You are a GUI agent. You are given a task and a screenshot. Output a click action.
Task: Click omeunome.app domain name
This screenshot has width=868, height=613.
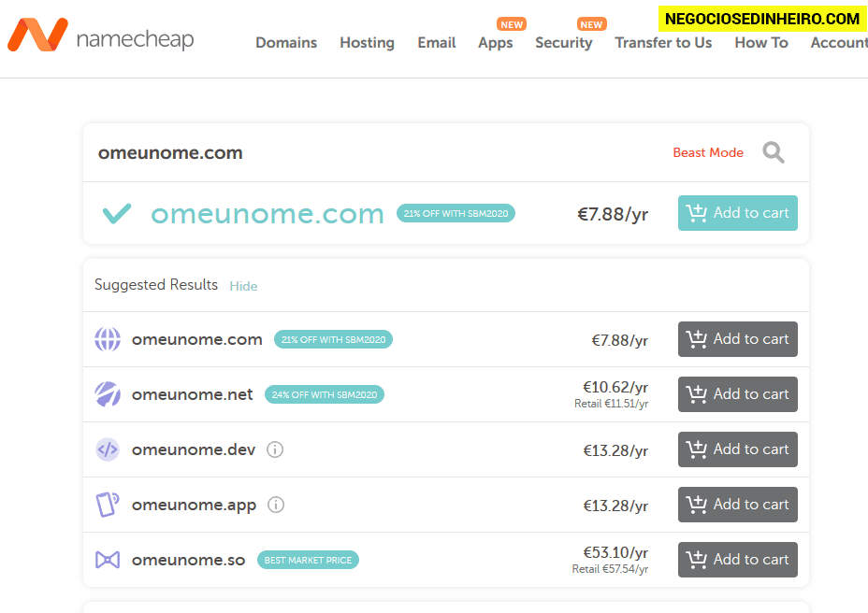pos(194,506)
